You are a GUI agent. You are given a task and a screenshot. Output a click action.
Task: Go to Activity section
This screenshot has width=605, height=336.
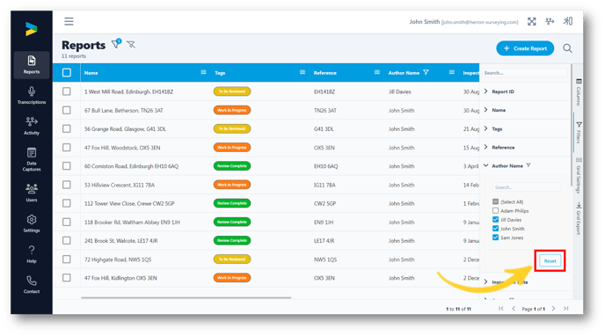pyautogui.click(x=32, y=126)
